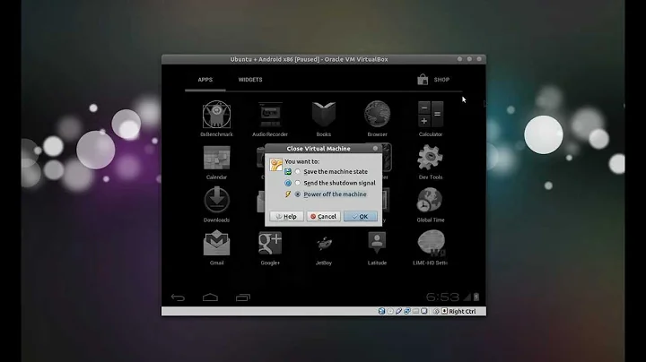Click the hard disk activity status icon
The height and width of the screenshot is (362, 646).
[x=381, y=312]
